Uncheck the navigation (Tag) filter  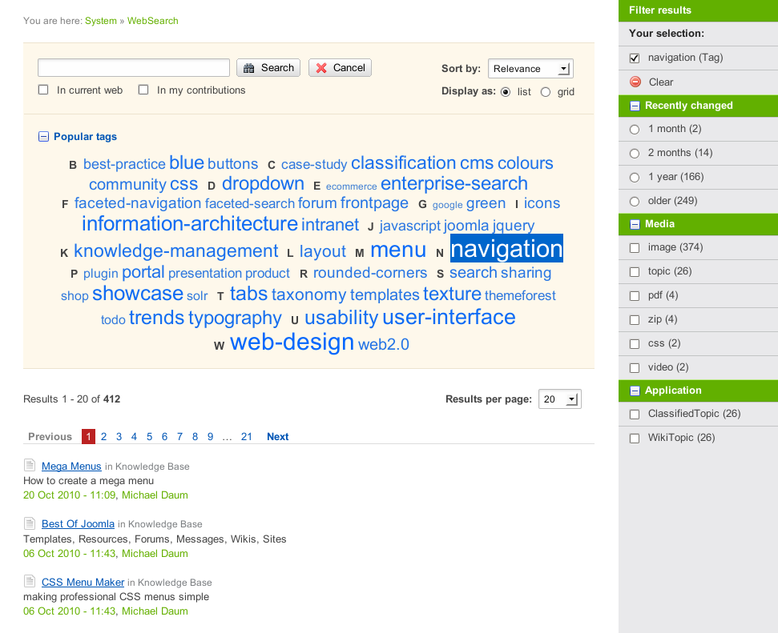[x=635, y=58]
